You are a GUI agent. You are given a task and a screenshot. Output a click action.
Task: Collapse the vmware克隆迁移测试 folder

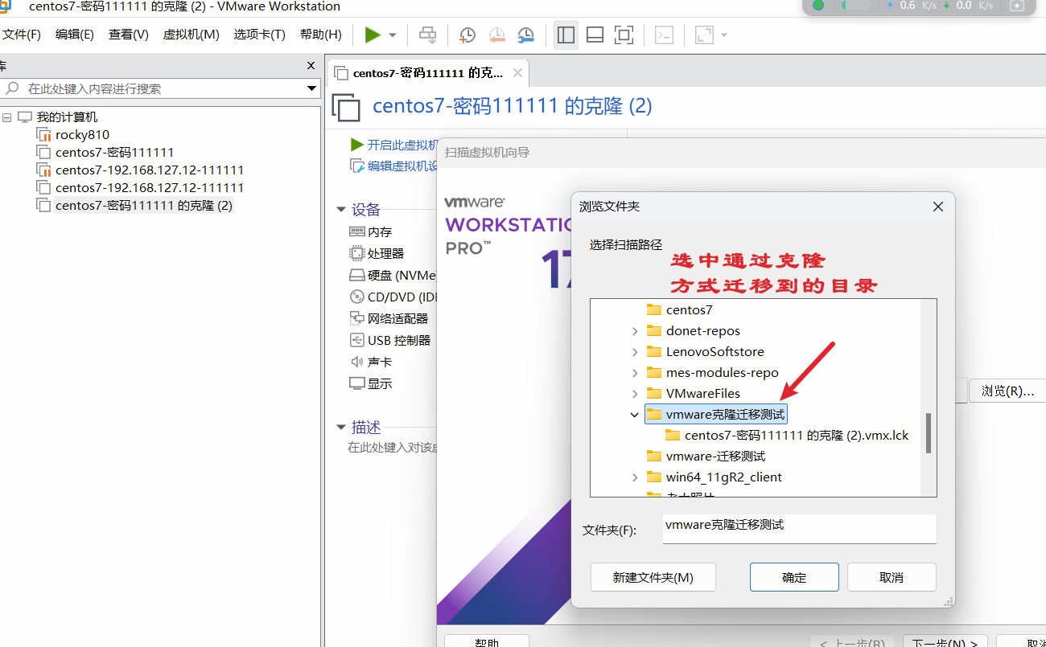pyautogui.click(x=635, y=415)
